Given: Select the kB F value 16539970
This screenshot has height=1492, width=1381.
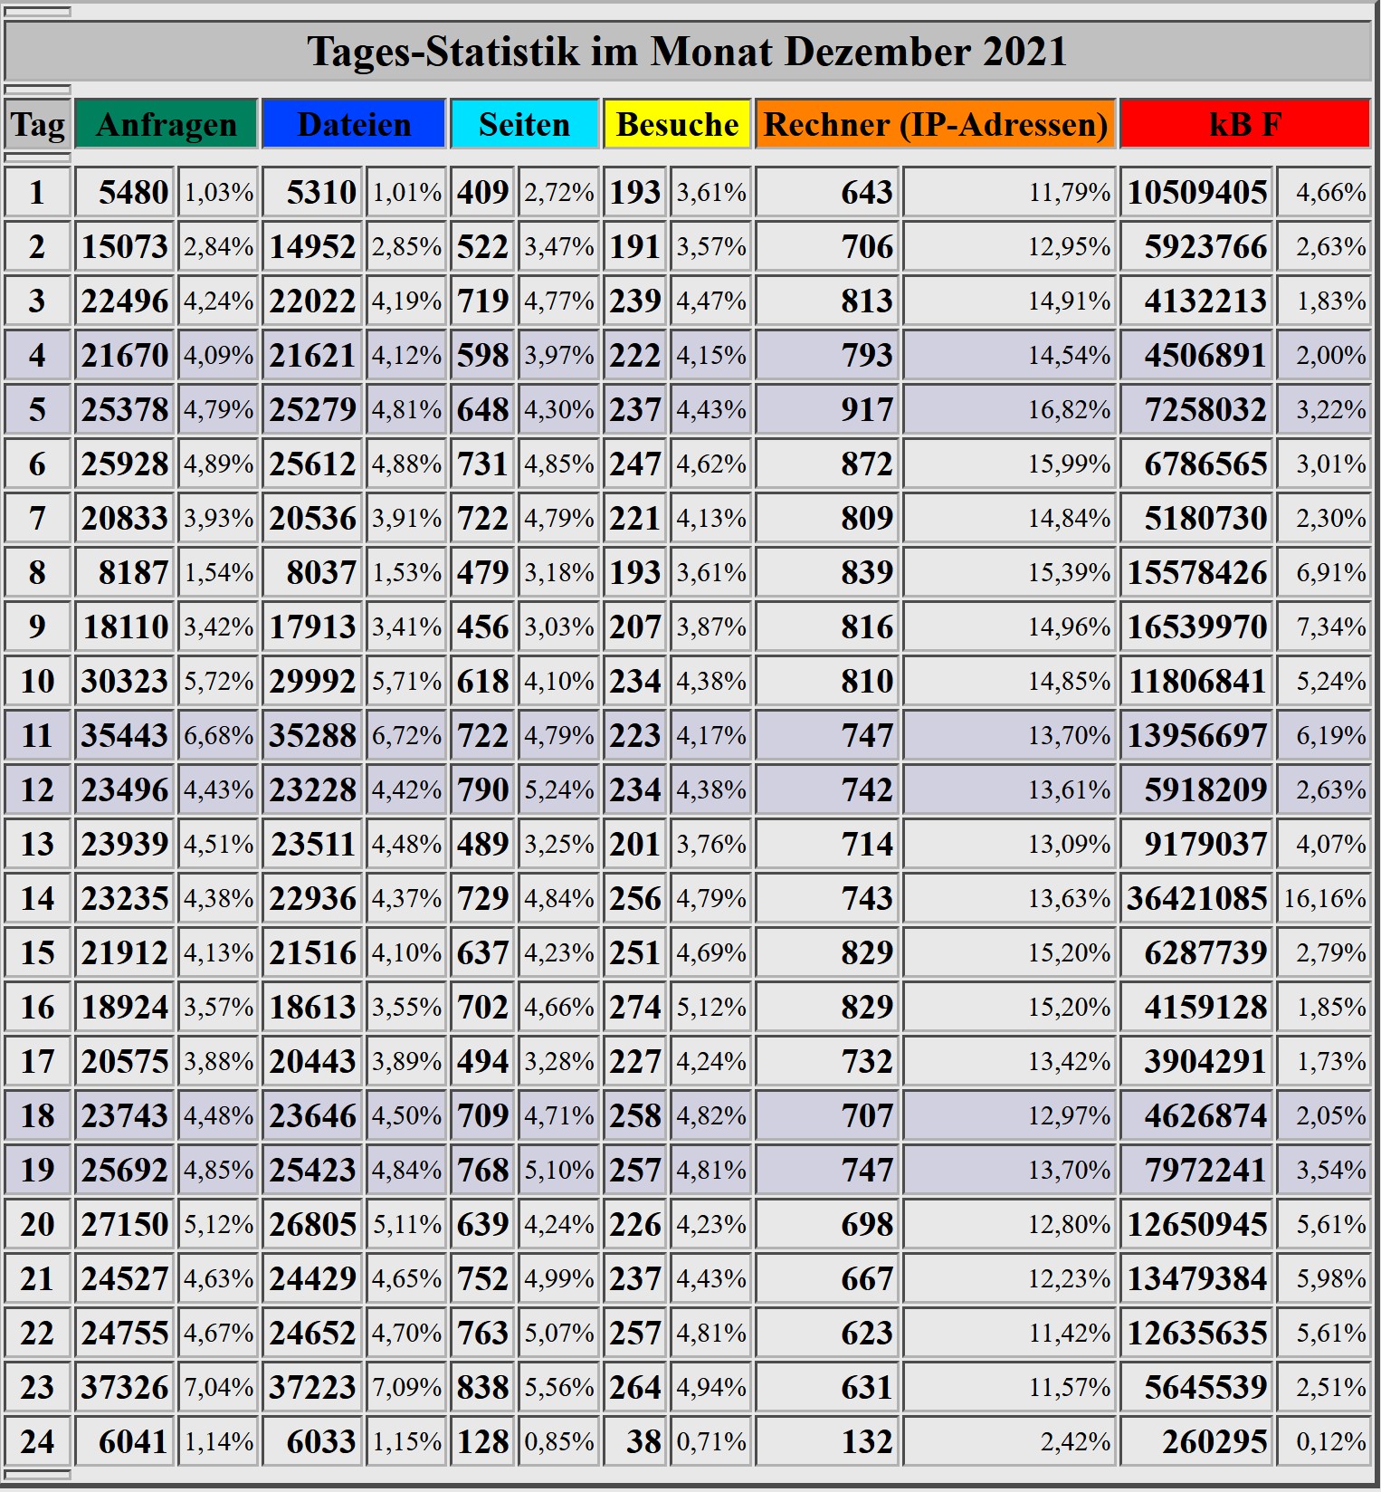Looking at the screenshot, I should (x=1197, y=626).
